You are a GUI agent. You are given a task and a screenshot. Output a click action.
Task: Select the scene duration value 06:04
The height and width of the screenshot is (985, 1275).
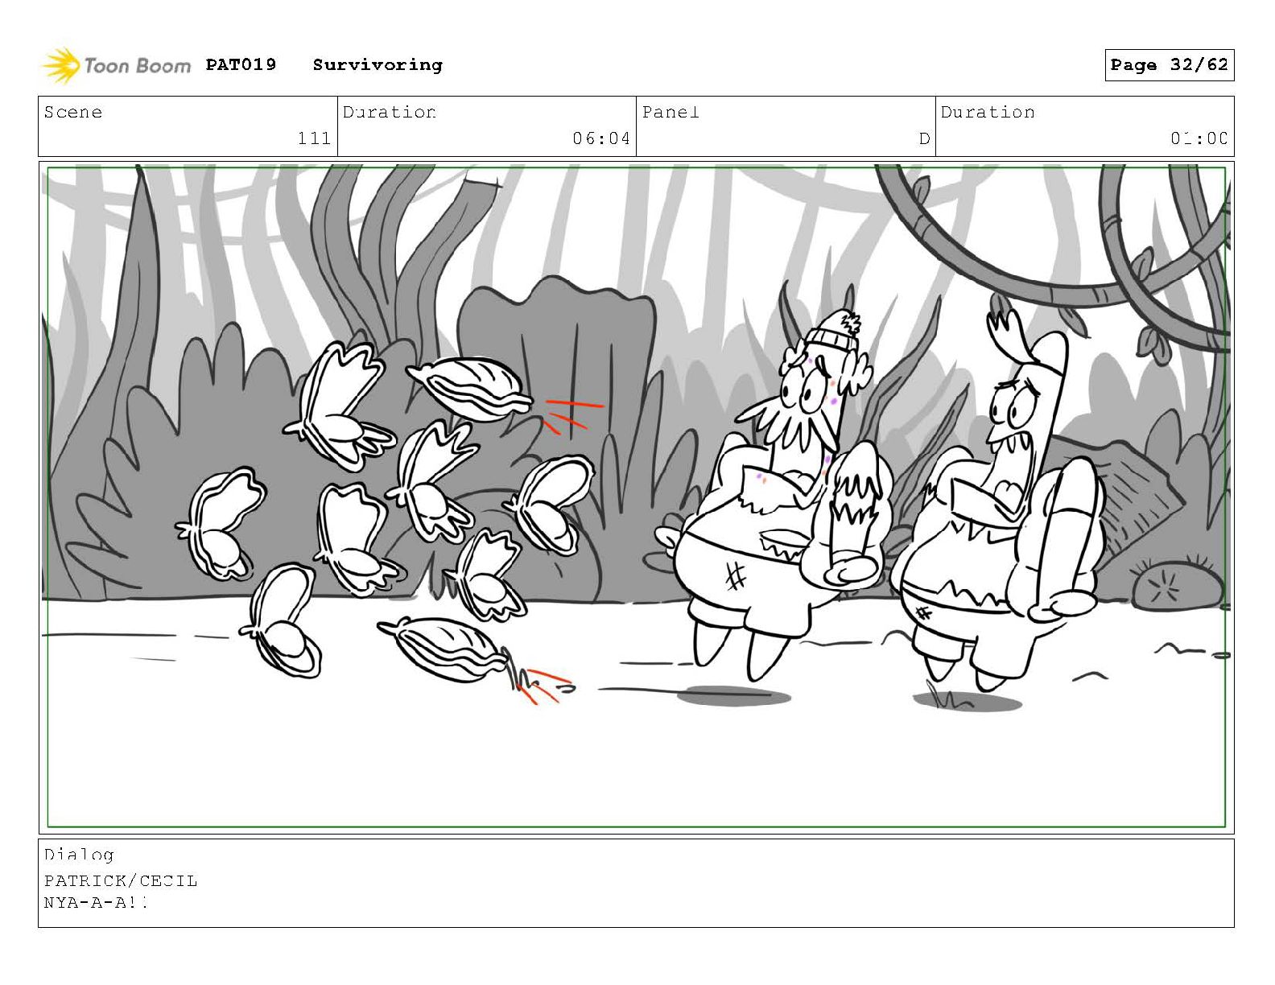point(601,138)
